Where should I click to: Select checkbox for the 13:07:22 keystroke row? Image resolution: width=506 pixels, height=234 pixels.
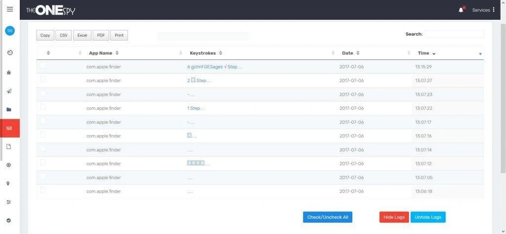[43, 107]
